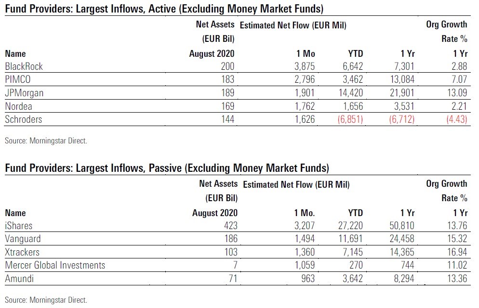Click the Schroders row label
The image size is (479, 308).
(x=24, y=119)
